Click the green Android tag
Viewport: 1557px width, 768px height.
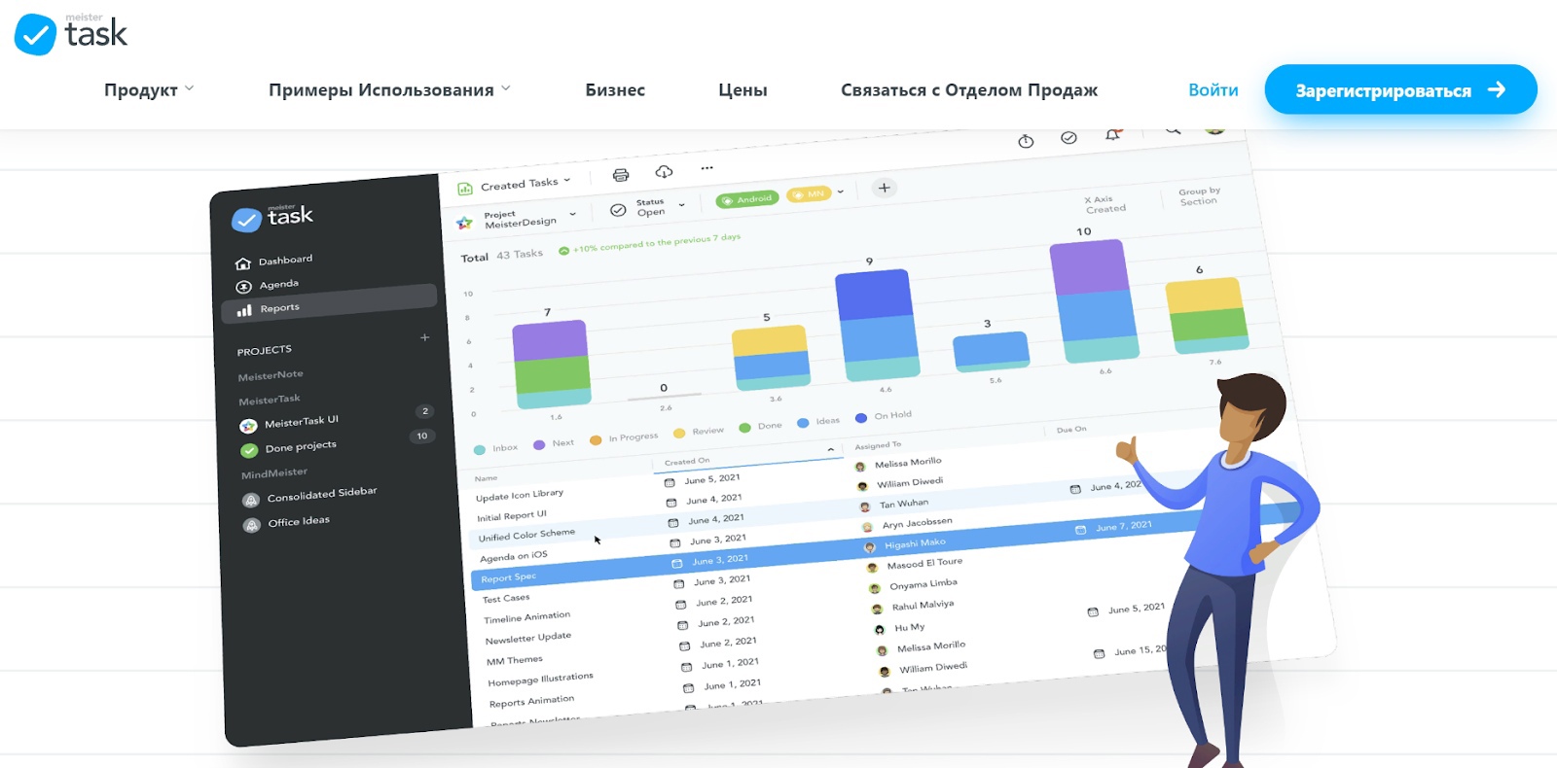point(747,199)
